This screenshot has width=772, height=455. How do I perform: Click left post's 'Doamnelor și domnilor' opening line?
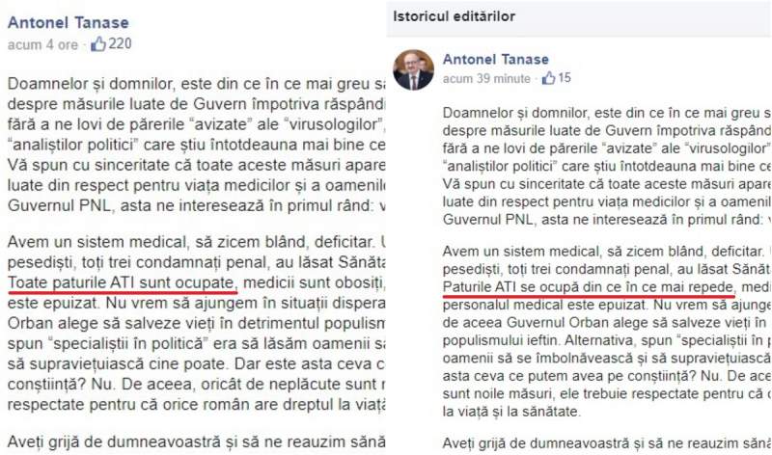pyautogui.click(x=196, y=83)
